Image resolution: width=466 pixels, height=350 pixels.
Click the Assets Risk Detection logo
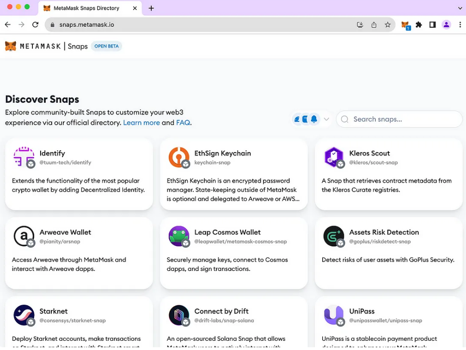pyautogui.click(x=333, y=236)
